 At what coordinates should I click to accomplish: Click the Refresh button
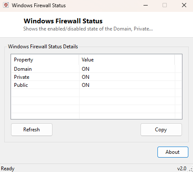[x=32, y=130]
